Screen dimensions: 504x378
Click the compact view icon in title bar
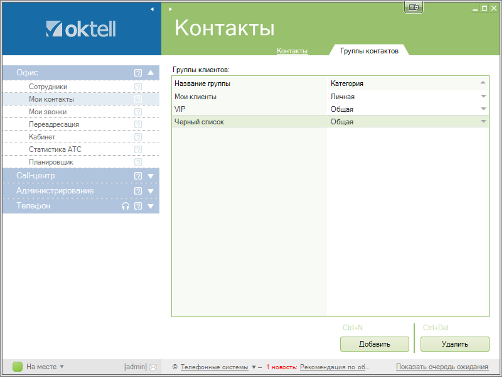(414, 7)
